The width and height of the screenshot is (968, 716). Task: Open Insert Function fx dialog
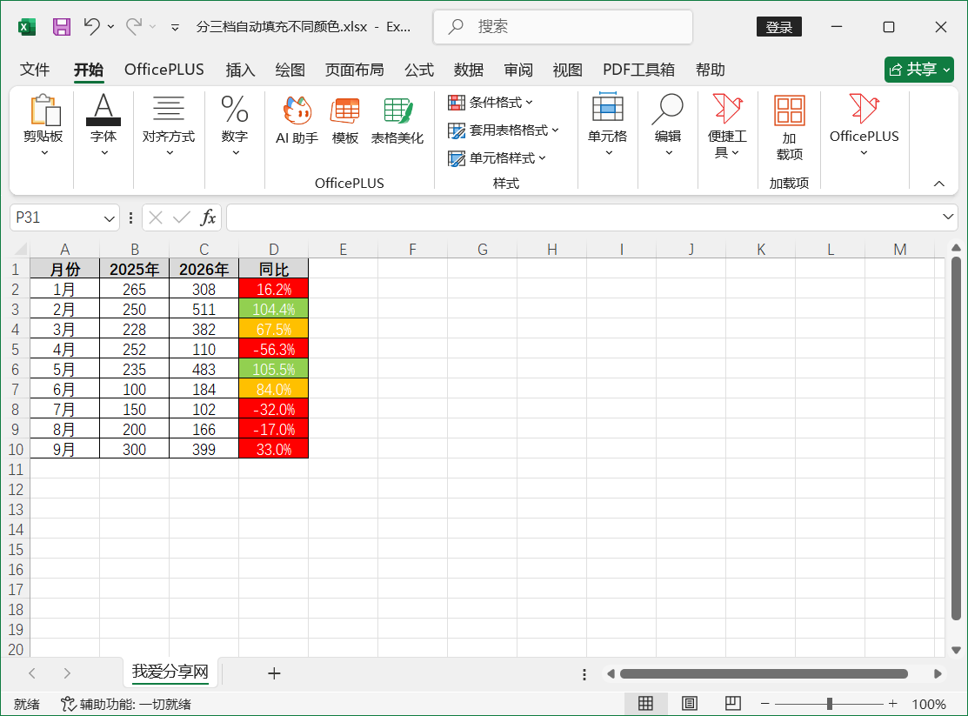point(208,217)
